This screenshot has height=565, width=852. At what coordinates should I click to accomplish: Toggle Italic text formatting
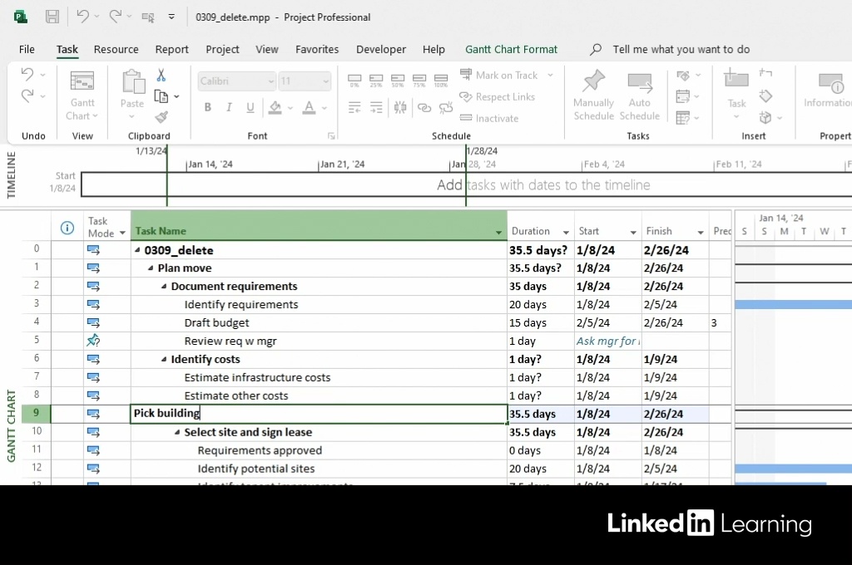[x=229, y=107]
